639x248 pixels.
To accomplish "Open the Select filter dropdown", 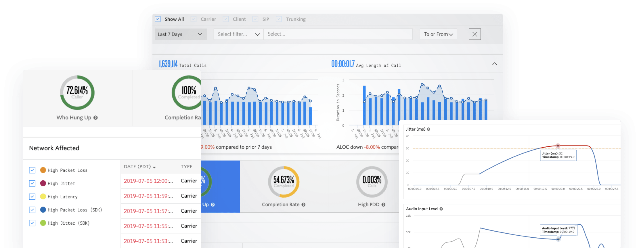I will [x=238, y=34].
